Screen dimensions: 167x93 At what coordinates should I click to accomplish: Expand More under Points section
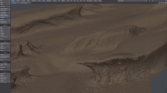coord(5,60)
